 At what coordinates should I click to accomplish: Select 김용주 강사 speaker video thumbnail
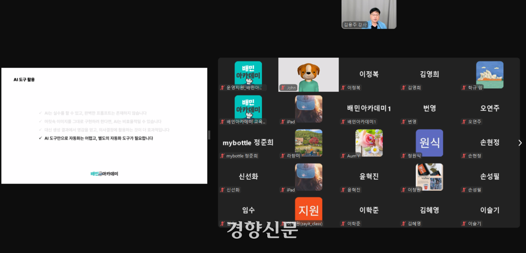tap(369, 14)
